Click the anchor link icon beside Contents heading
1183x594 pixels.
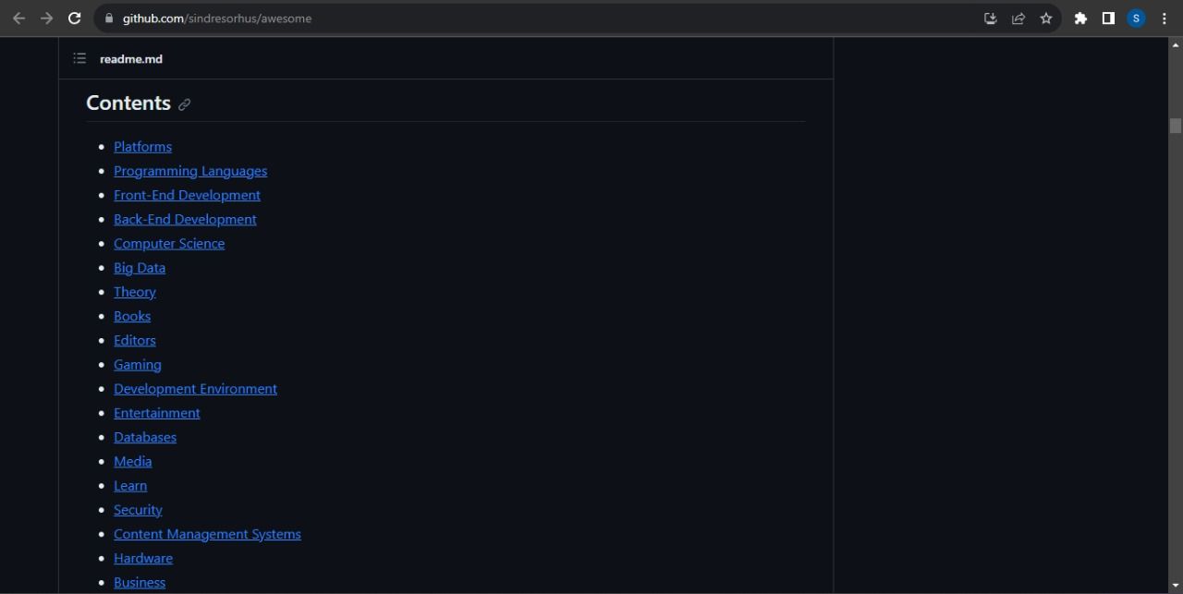(x=184, y=104)
